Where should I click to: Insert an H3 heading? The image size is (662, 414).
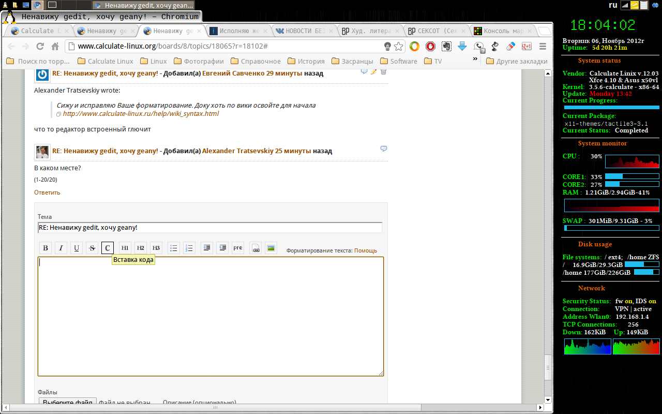(156, 248)
